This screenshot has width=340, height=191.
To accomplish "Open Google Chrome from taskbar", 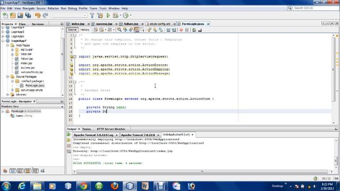I will pos(83,186).
